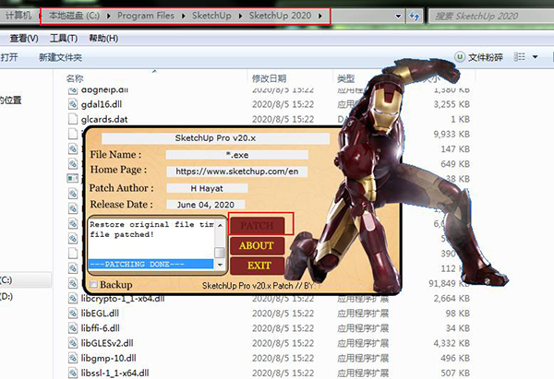This screenshot has height=379, width=554.
Task: Click the 3,255 KB size cell
Action: coord(452,104)
